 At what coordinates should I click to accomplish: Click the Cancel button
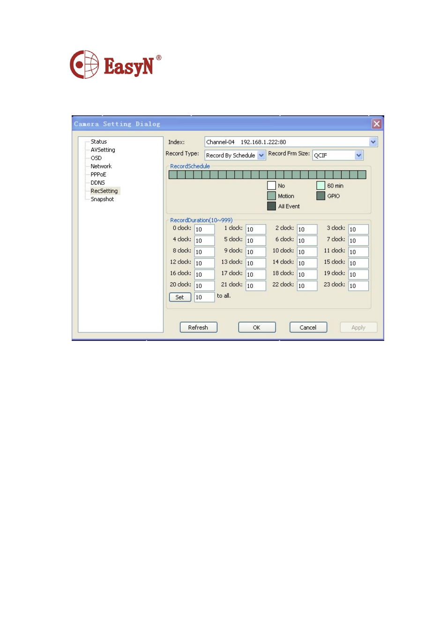[308, 327]
